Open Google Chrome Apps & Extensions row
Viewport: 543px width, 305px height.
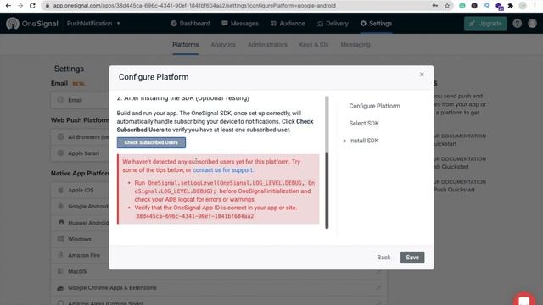pyautogui.click(x=219, y=288)
